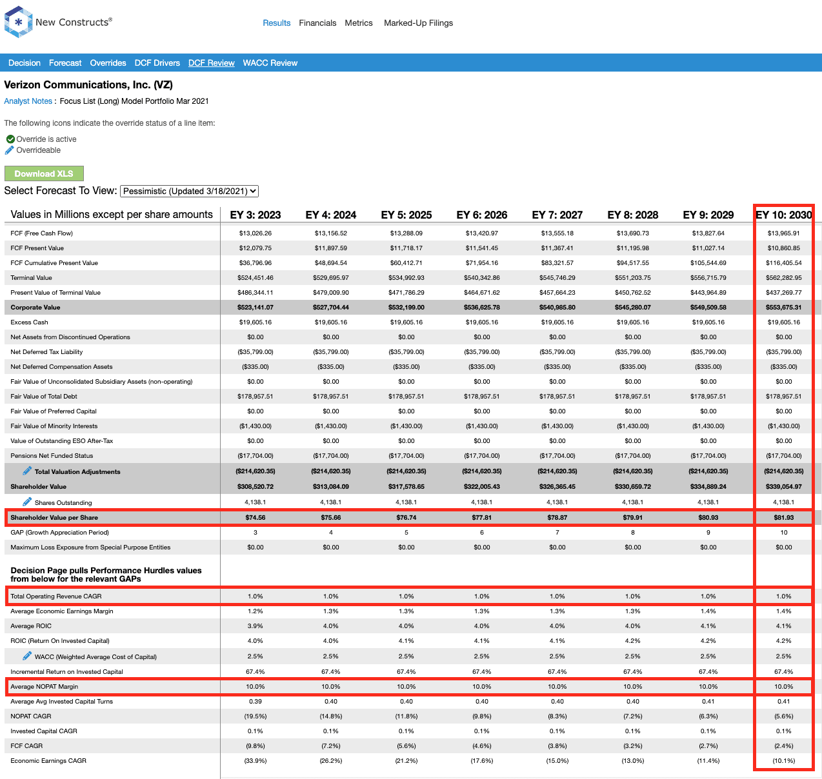Image resolution: width=822 pixels, height=779 pixels.
Task: Click the 'FCF CAGR' row label
Action: pos(26,746)
